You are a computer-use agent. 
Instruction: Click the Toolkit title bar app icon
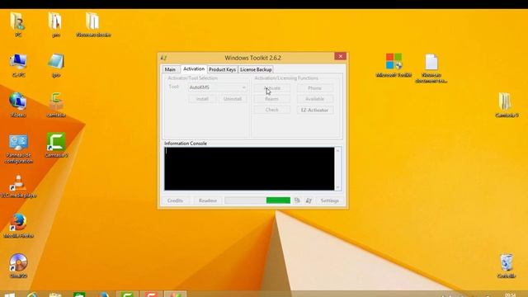163,58
